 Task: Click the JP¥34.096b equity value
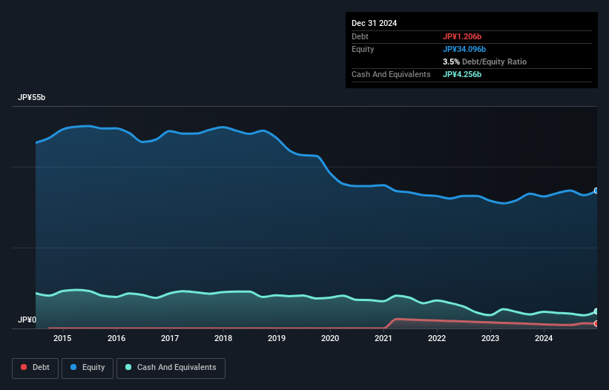pos(464,49)
